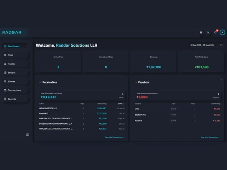Click Payables total ₹3,080
227x170 pixels.
point(142,97)
